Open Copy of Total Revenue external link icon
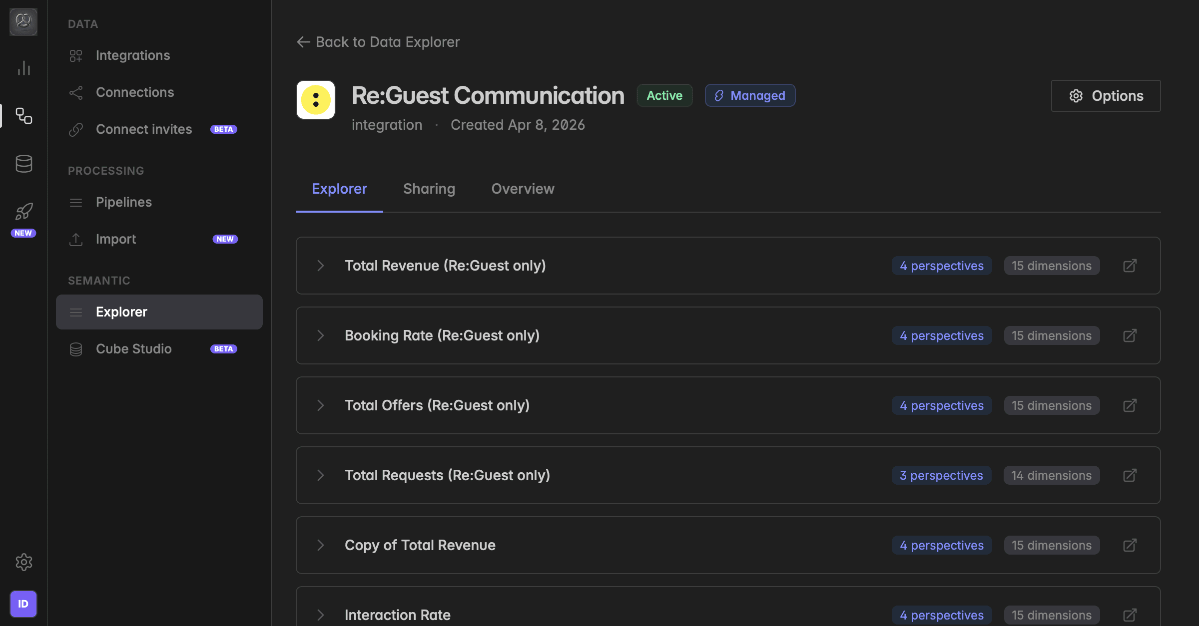1199x626 pixels. (x=1130, y=545)
